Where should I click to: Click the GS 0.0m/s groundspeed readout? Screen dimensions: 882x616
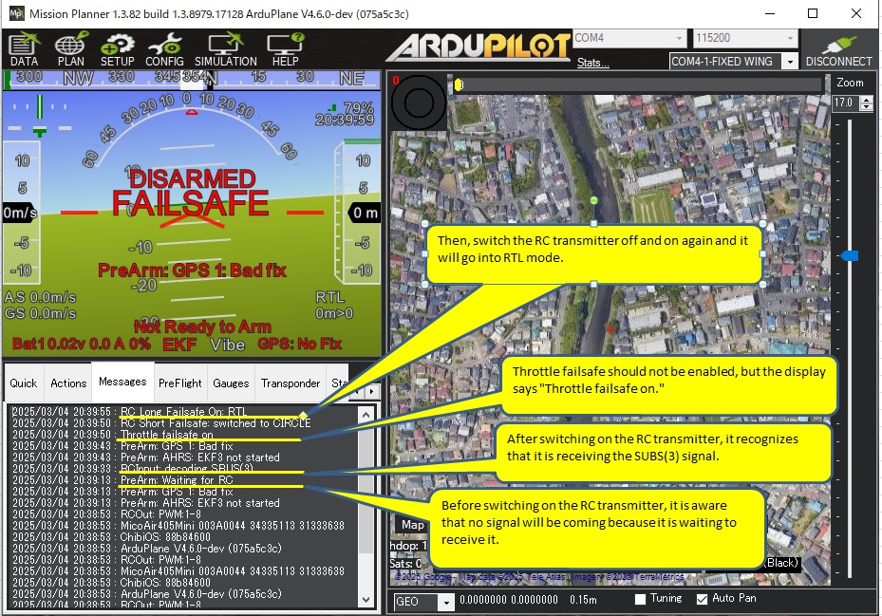(x=40, y=313)
